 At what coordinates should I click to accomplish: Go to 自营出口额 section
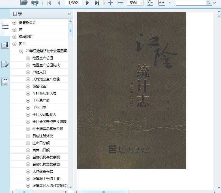pyautogui.click(x=41, y=150)
